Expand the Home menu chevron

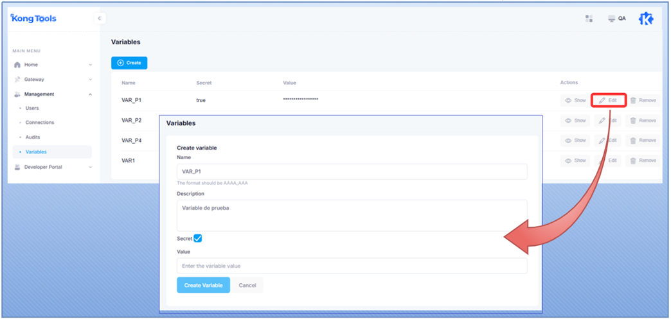coord(90,65)
